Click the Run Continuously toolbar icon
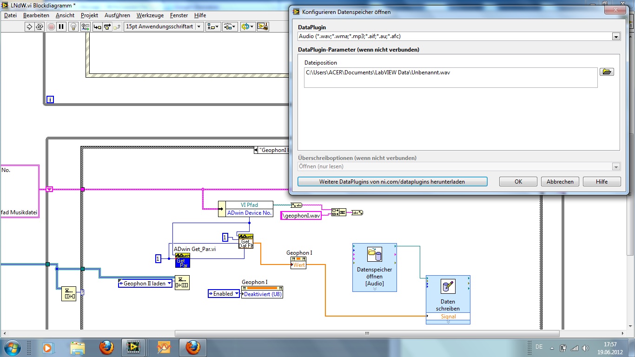635x357 pixels. (x=40, y=27)
